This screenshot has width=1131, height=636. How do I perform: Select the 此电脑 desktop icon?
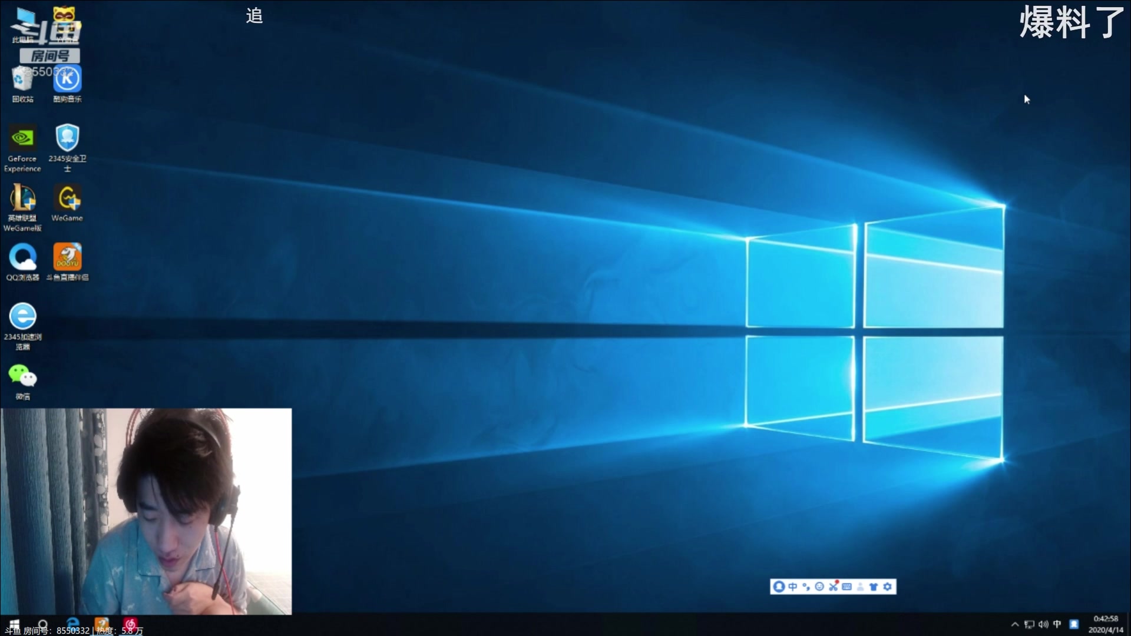point(22,25)
